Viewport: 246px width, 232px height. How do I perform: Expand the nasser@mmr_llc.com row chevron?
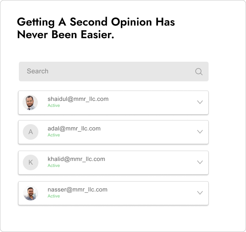200,193
